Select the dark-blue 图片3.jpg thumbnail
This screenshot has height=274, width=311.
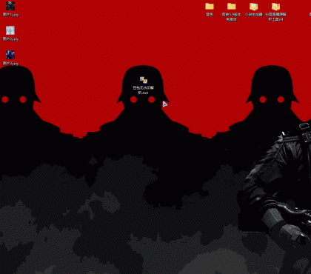(10, 55)
